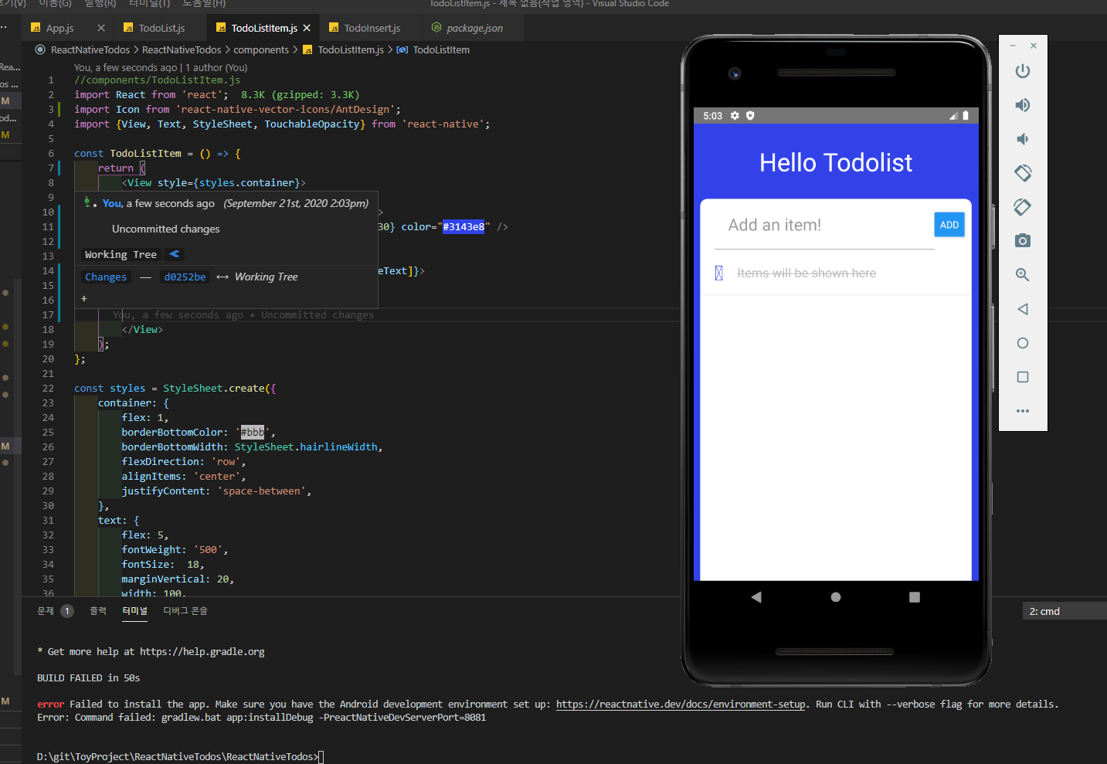Click the Changes link in the blame hover
The height and width of the screenshot is (764, 1107).
tap(106, 277)
